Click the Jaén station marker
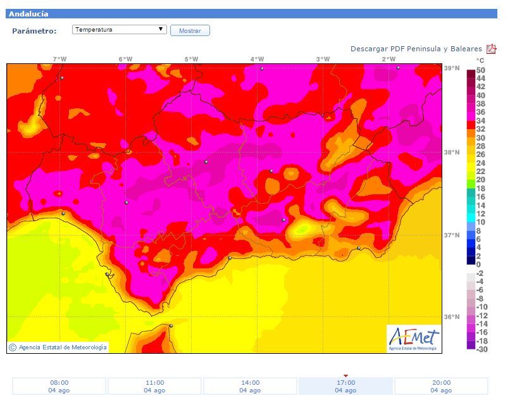 click(271, 171)
